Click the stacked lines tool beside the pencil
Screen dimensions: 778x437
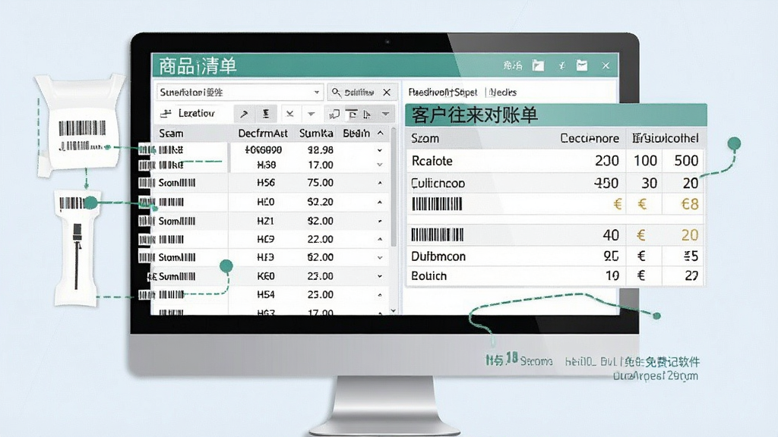coord(266,114)
